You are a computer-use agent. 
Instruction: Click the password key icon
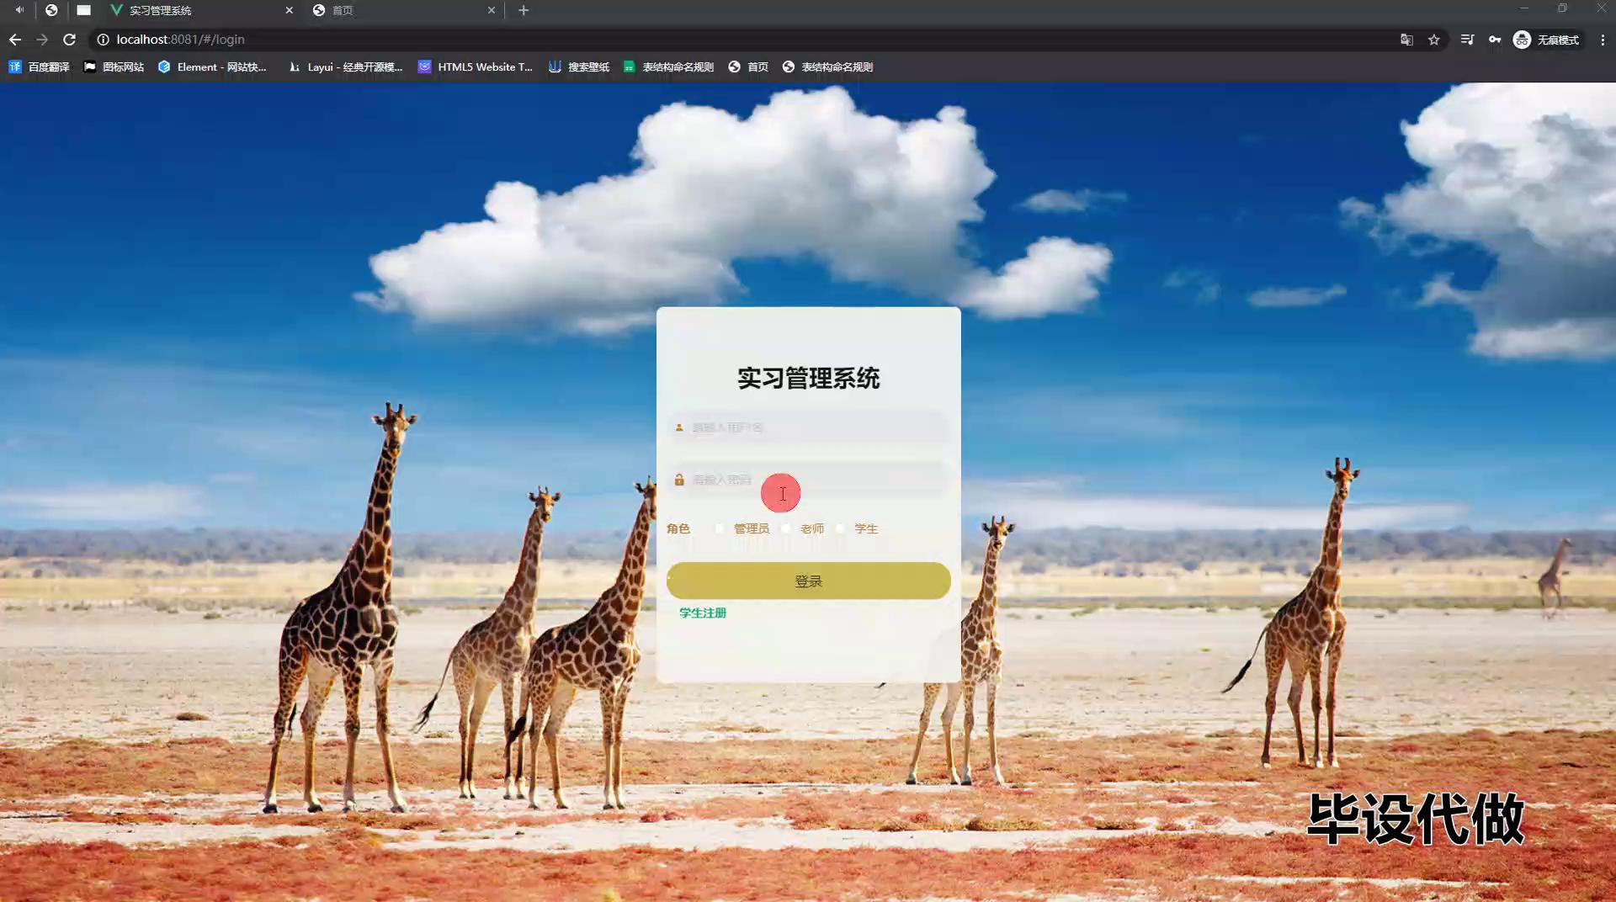point(1495,40)
